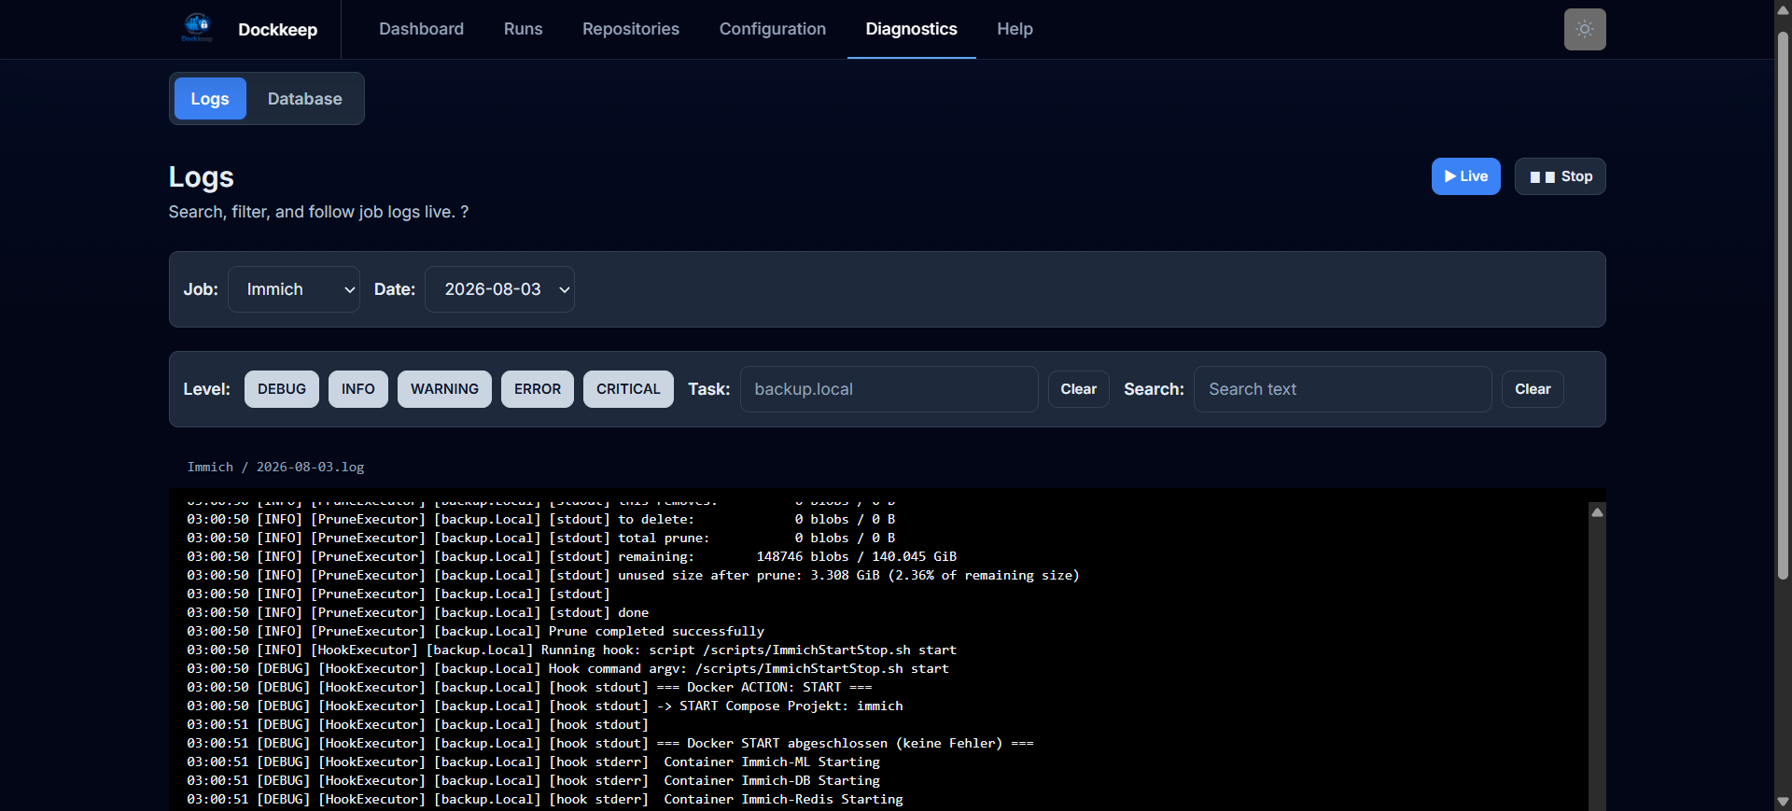This screenshot has width=1792, height=811.
Task: Switch to the Logs tab
Action: tap(210, 99)
